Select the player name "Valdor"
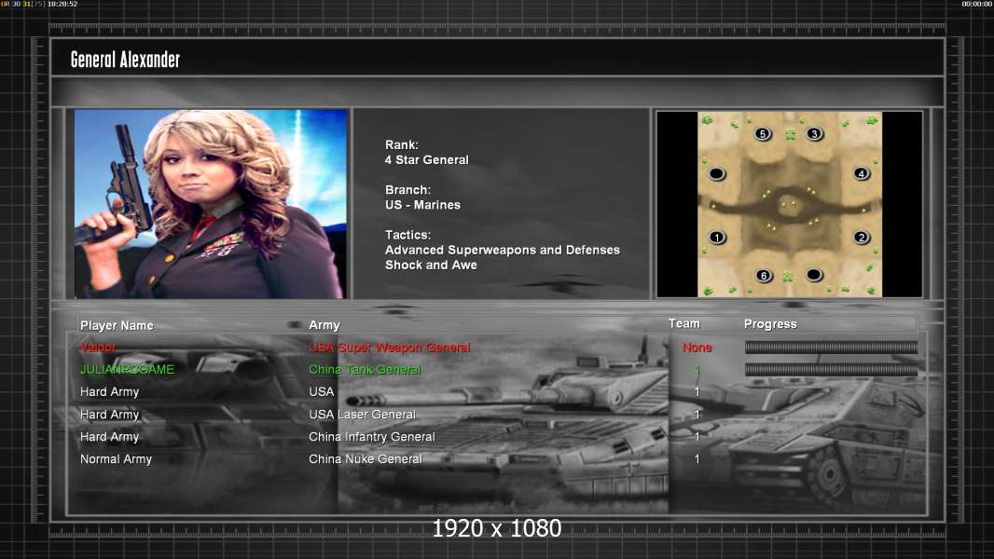Image resolution: width=994 pixels, height=559 pixels. 98,348
